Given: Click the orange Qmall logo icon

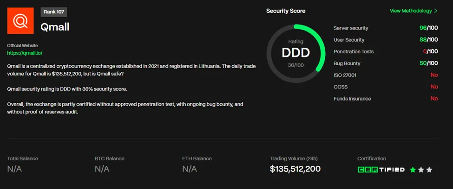Looking at the screenshot, I should click(x=20, y=21).
